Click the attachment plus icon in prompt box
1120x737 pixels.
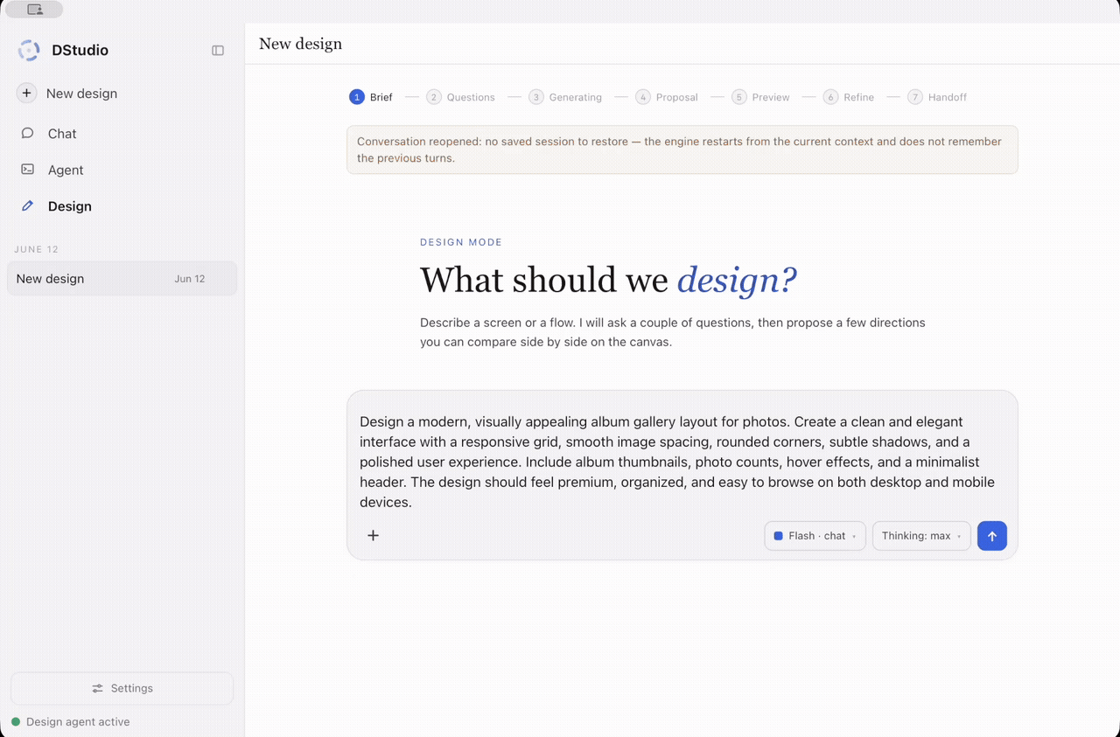373,535
